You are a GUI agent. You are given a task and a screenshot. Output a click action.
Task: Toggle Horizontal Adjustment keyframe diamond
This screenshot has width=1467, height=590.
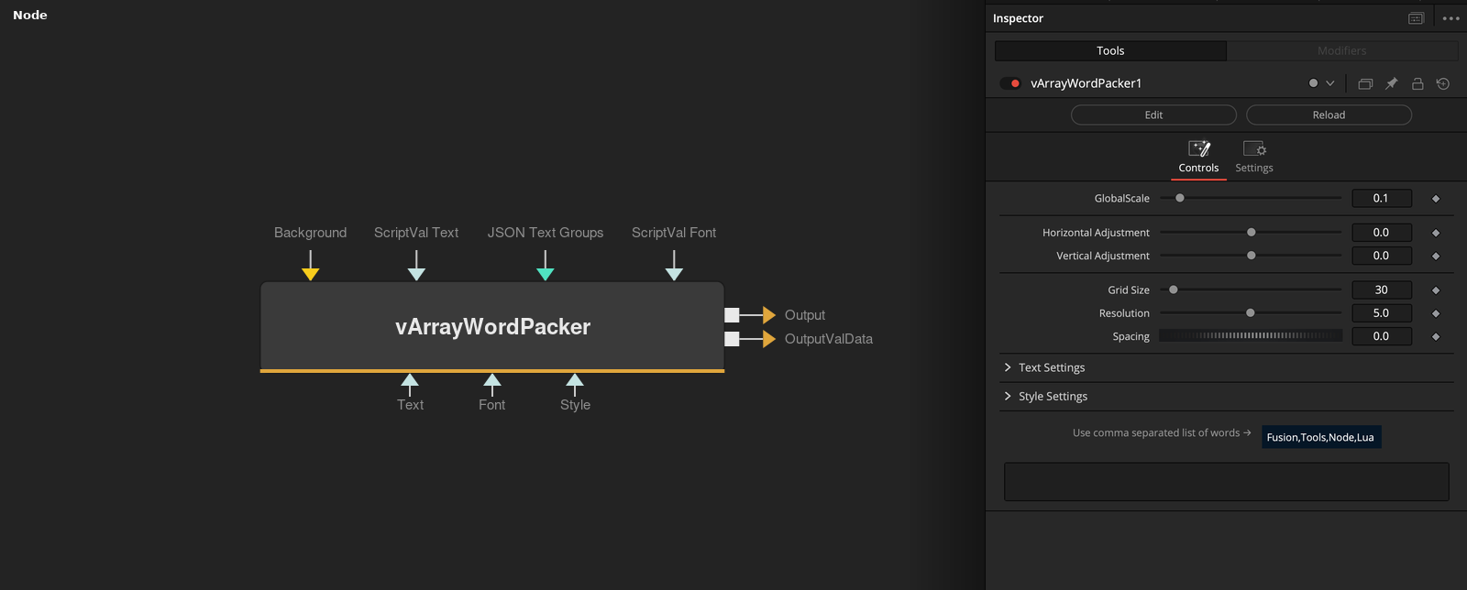(1436, 234)
